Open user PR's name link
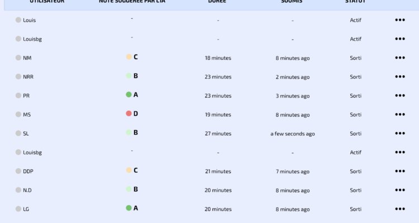 pyautogui.click(x=26, y=96)
